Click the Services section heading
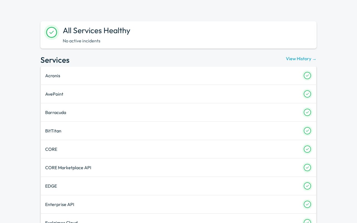The width and height of the screenshot is (357, 223). 55,60
